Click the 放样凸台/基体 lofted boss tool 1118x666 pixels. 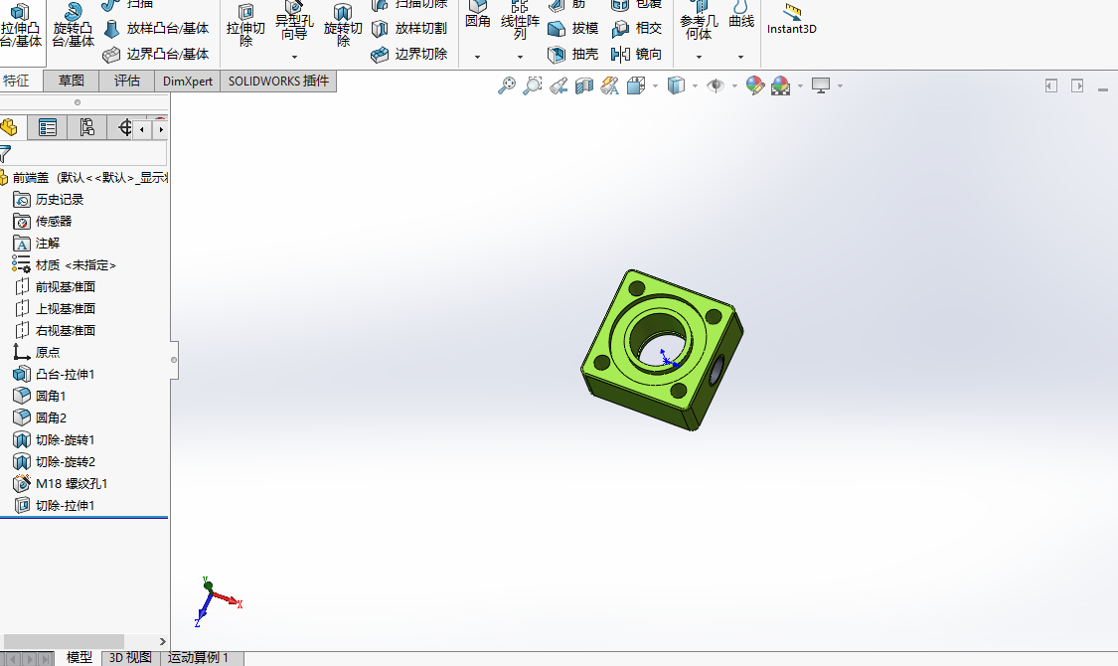click(x=155, y=29)
